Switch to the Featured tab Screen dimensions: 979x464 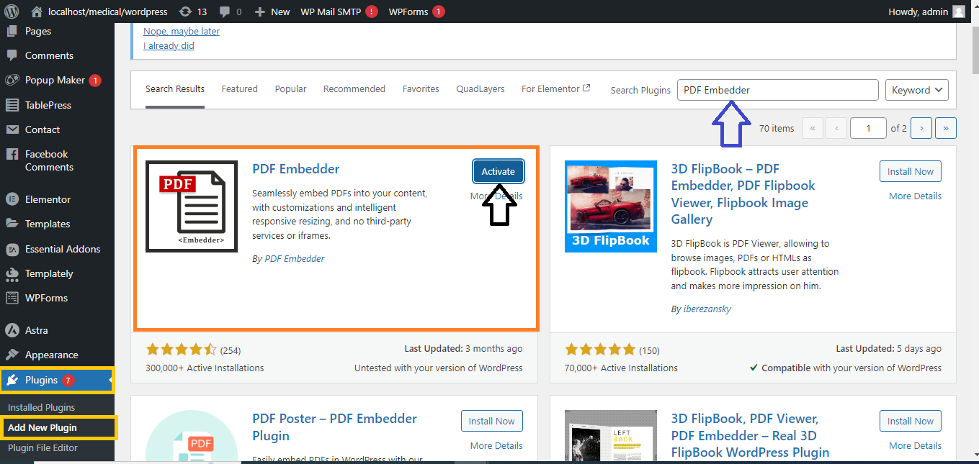coord(239,89)
